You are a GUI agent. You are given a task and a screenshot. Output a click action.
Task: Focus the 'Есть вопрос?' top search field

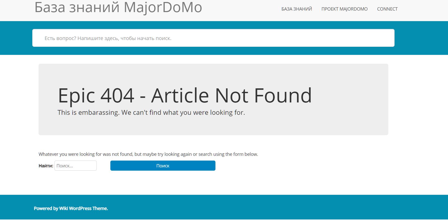pyautogui.click(x=213, y=38)
